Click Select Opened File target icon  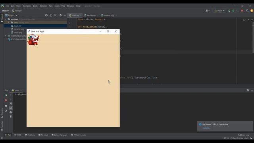coord(46,15)
